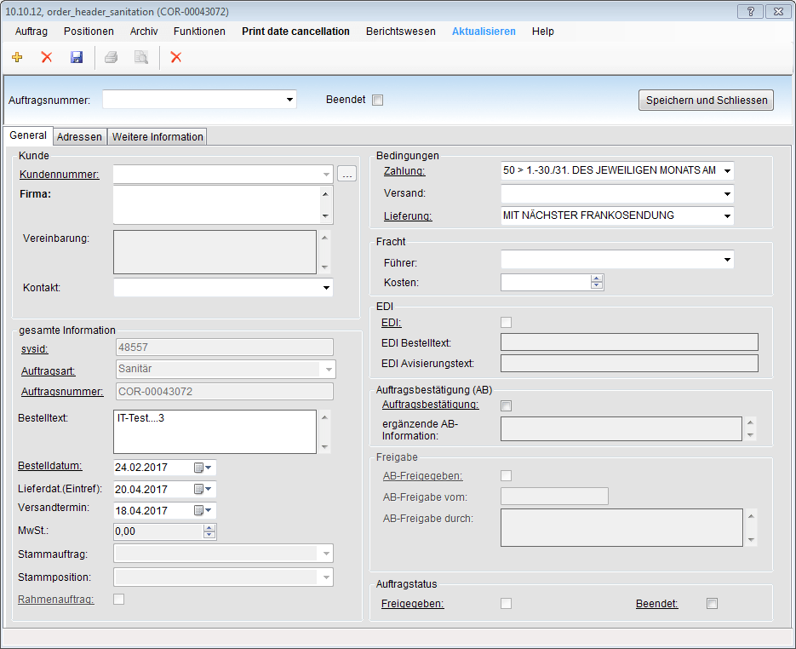Switch to Weitere Information tab
The height and width of the screenshot is (649, 796).
[157, 136]
